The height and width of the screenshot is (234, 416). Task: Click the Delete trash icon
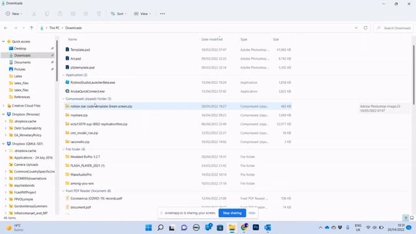click(99, 14)
